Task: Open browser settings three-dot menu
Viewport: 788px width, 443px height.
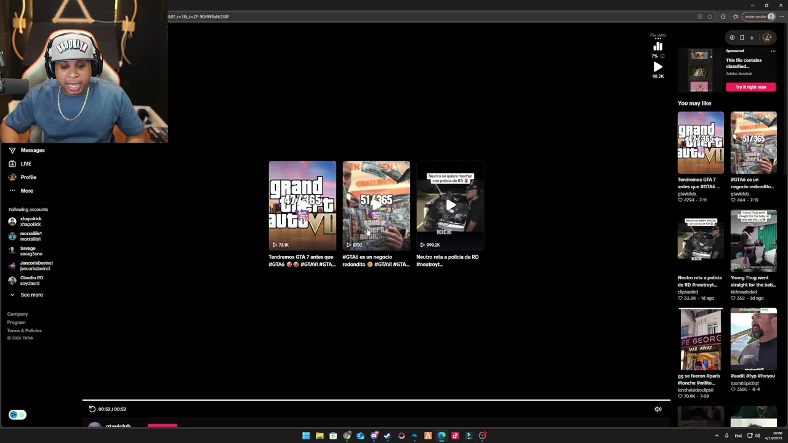Action: [781, 17]
